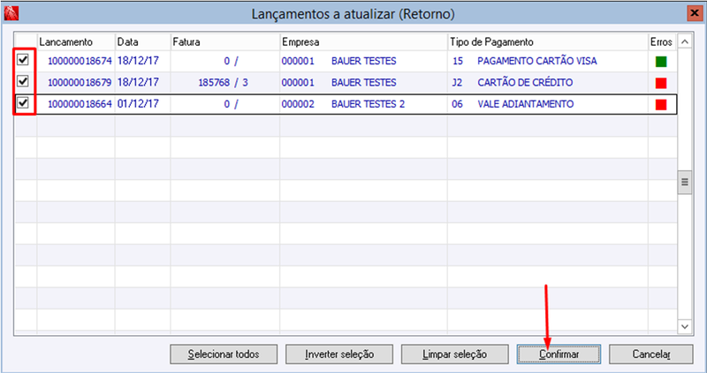Click the Tipo de Pagamento column header

(x=548, y=41)
